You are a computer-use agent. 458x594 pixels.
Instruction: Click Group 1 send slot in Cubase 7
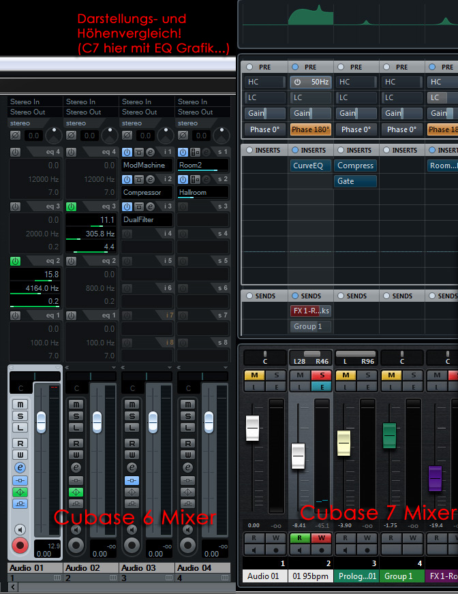tap(311, 326)
